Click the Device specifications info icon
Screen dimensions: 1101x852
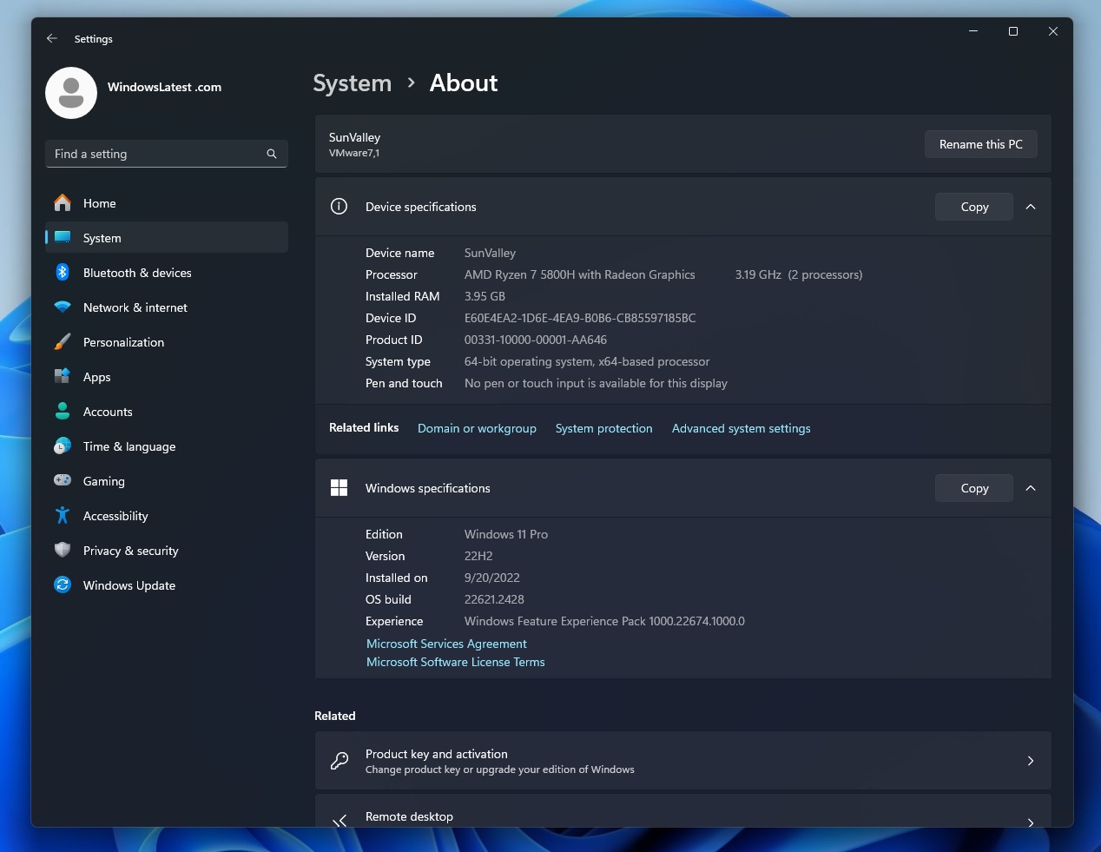click(x=340, y=206)
